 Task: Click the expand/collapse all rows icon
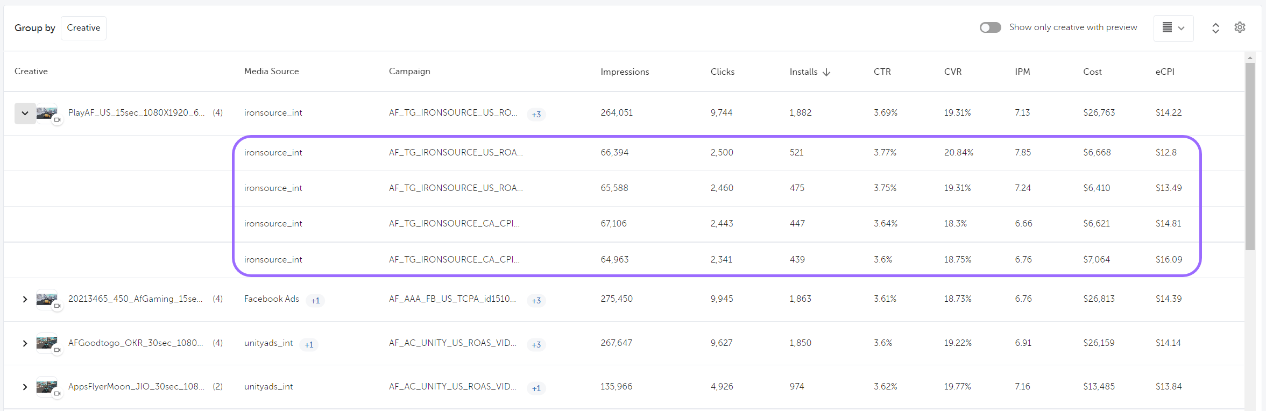[x=1215, y=29]
